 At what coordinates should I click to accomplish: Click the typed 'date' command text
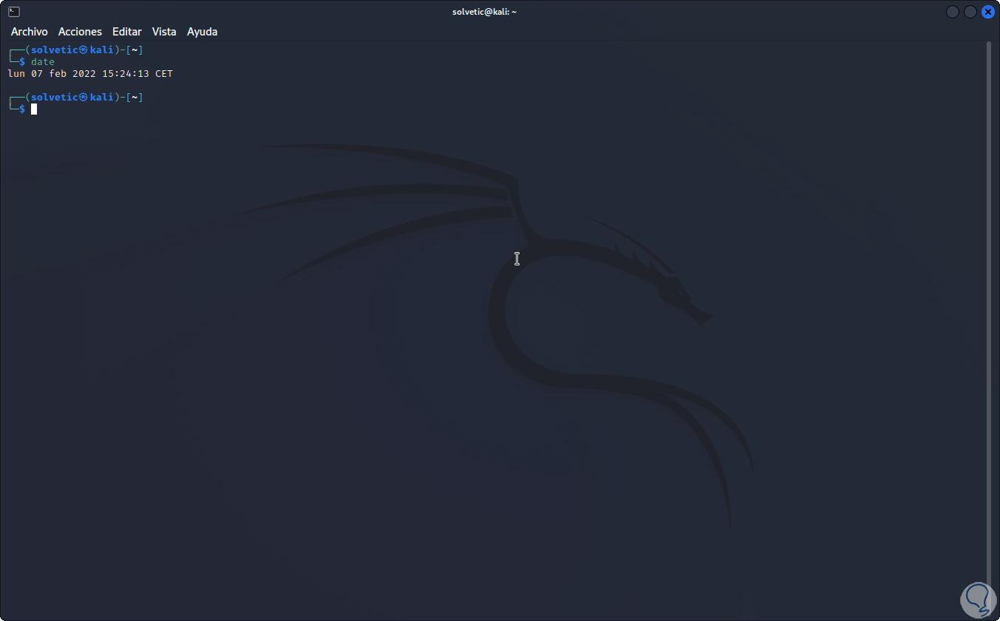click(43, 62)
